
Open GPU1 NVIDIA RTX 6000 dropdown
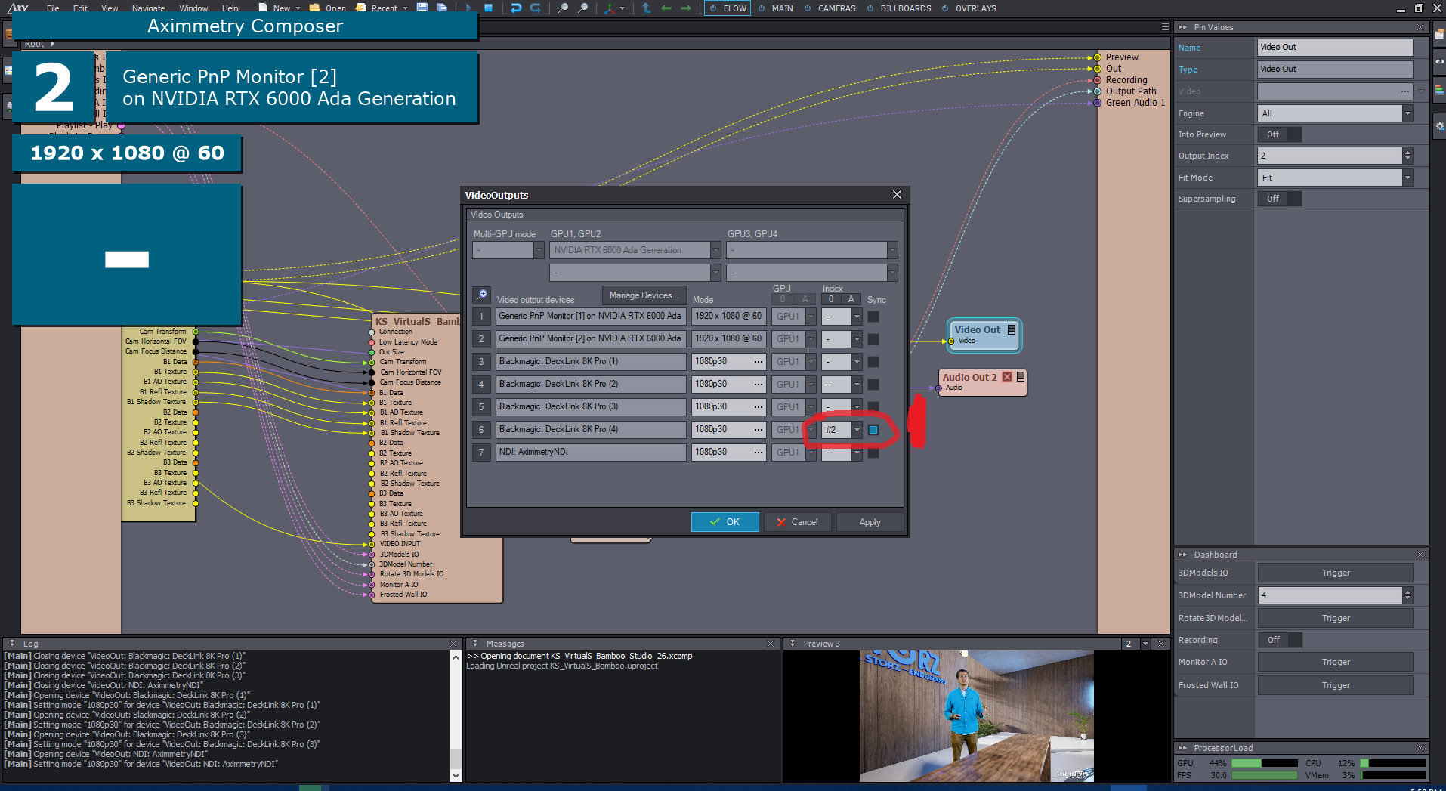[715, 250]
